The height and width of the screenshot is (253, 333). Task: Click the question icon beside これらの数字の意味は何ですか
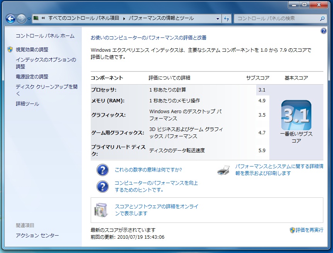[x=103, y=170]
